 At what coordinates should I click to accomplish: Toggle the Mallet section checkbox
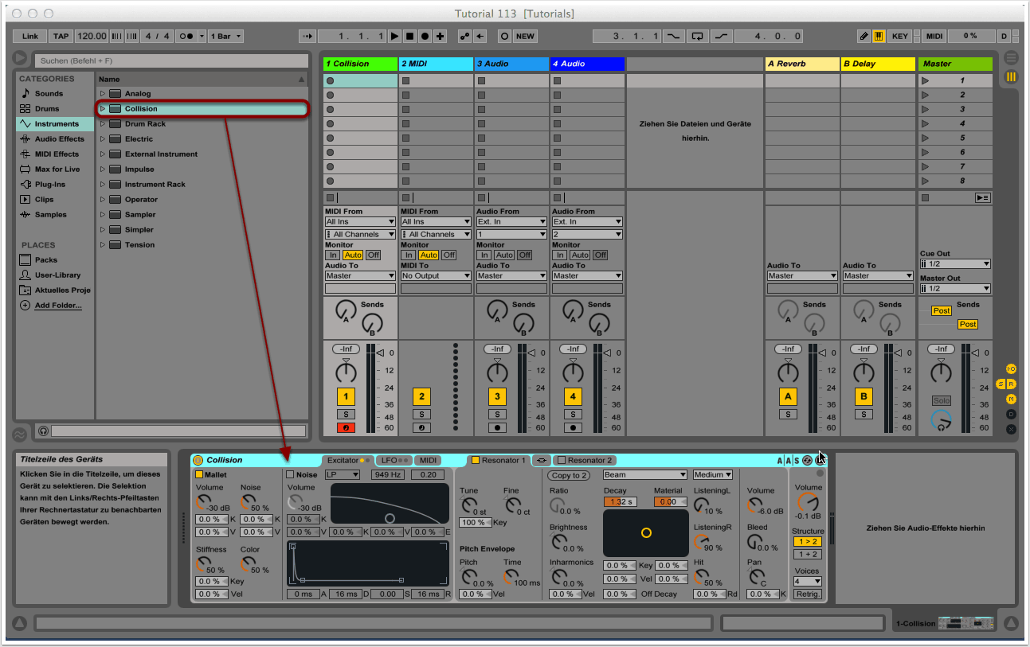pyautogui.click(x=199, y=475)
